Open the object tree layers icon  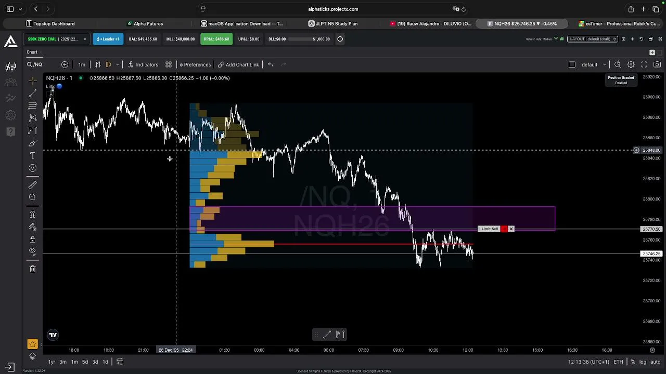[32, 356]
